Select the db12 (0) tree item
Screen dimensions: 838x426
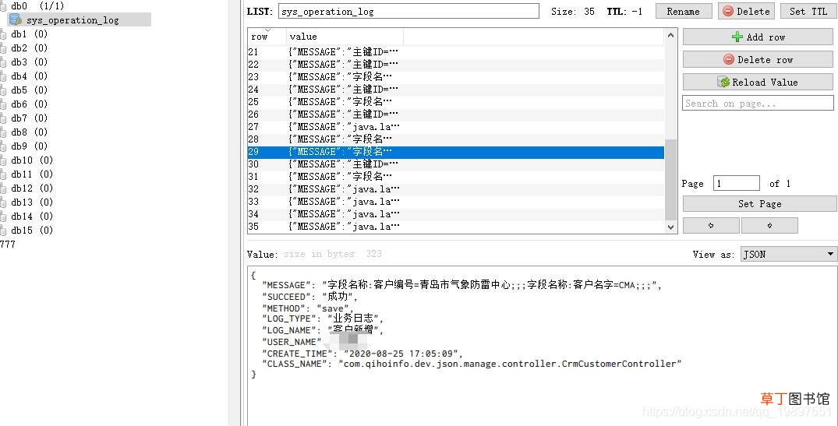point(31,188)
